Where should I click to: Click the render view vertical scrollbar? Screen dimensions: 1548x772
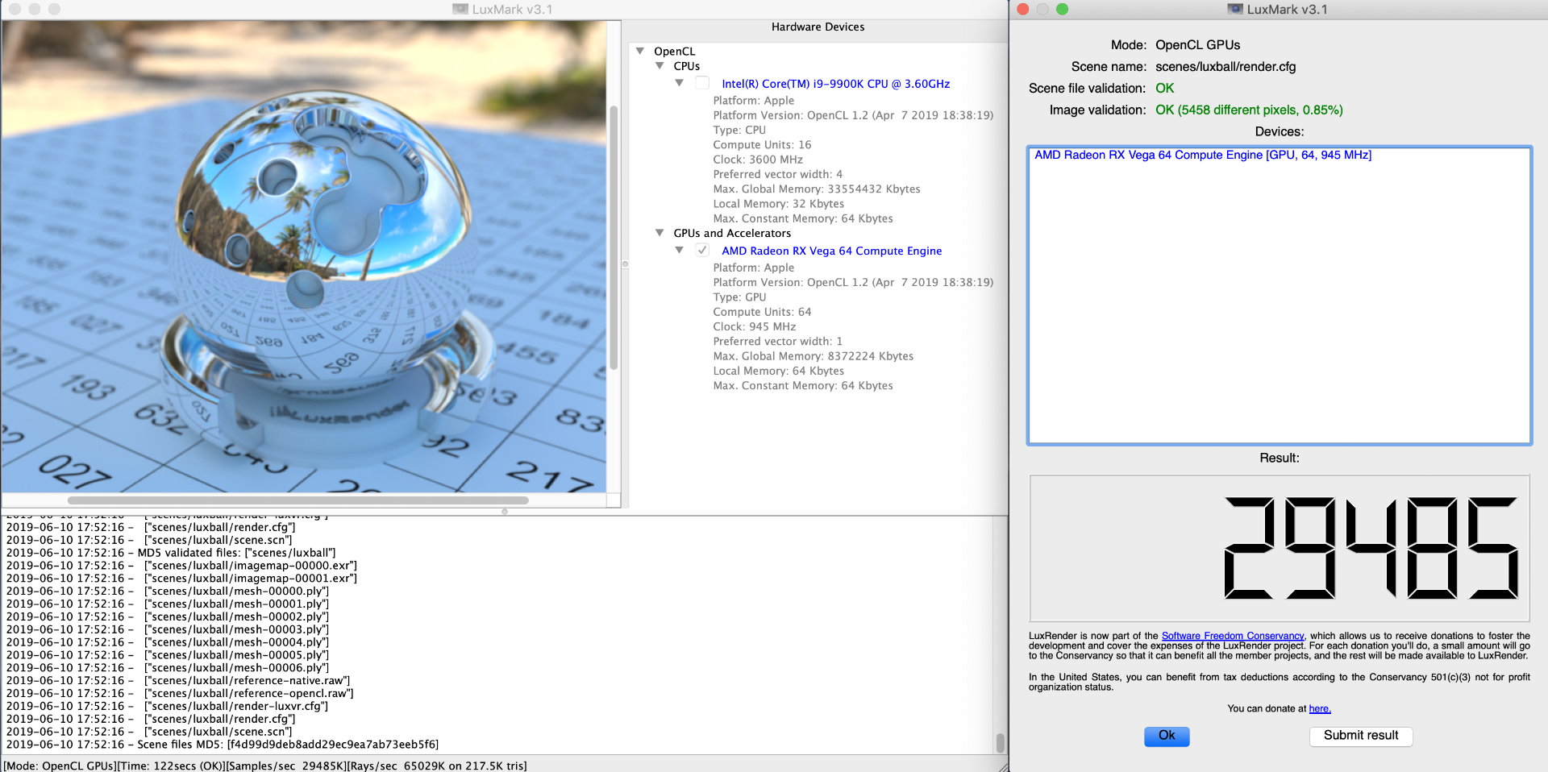(614, 238)
